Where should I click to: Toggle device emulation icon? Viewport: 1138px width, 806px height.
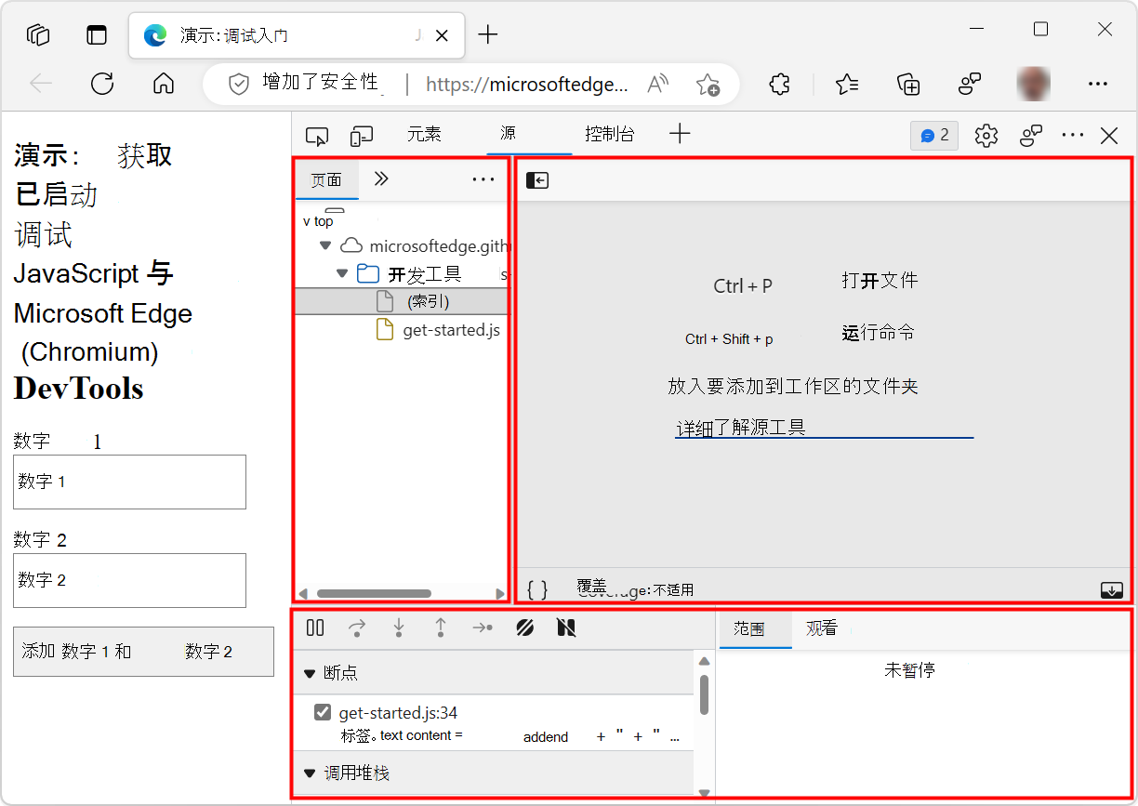coord(362,137)
